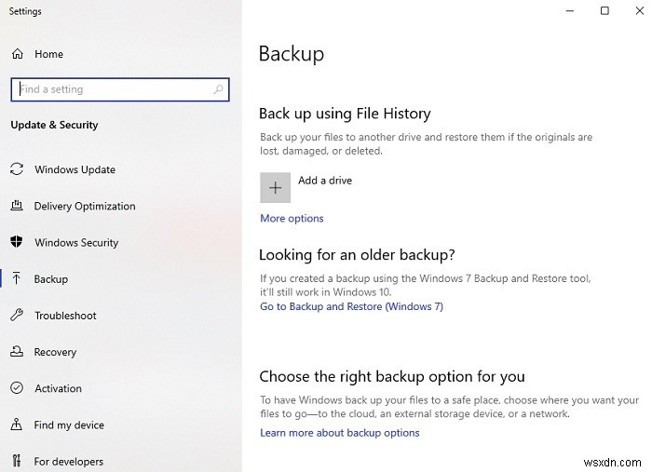Image resolution: width=652 pixels, height=472 pixels.
Task: Click the Troubleshoot wrench icon
Action: pyautogui.click(x=17, y=315)
